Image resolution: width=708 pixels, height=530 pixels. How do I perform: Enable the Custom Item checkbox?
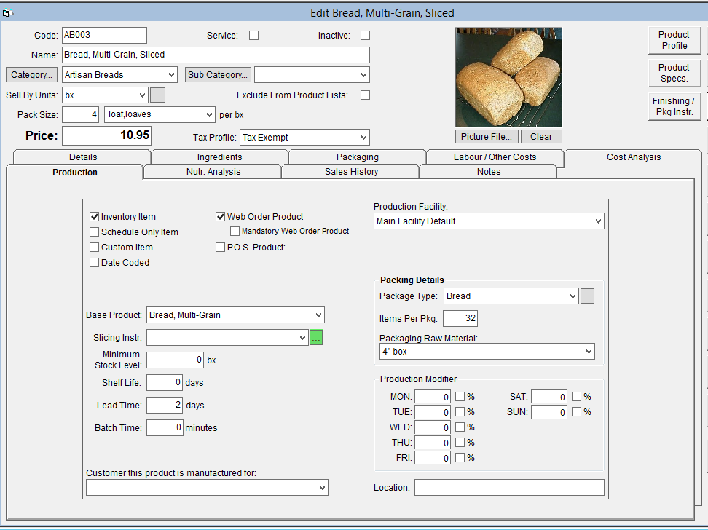pyautogui.click(x=95, y=248)
